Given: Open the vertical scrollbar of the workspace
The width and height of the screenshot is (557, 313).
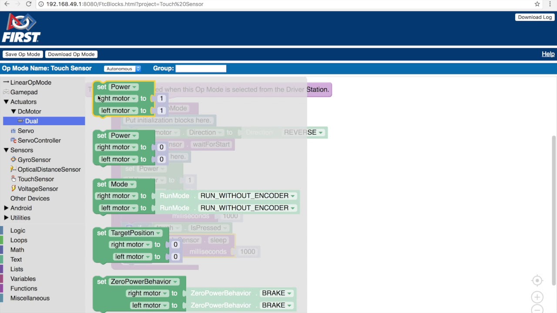Looking at the screenshot, I should click(554, 211).
